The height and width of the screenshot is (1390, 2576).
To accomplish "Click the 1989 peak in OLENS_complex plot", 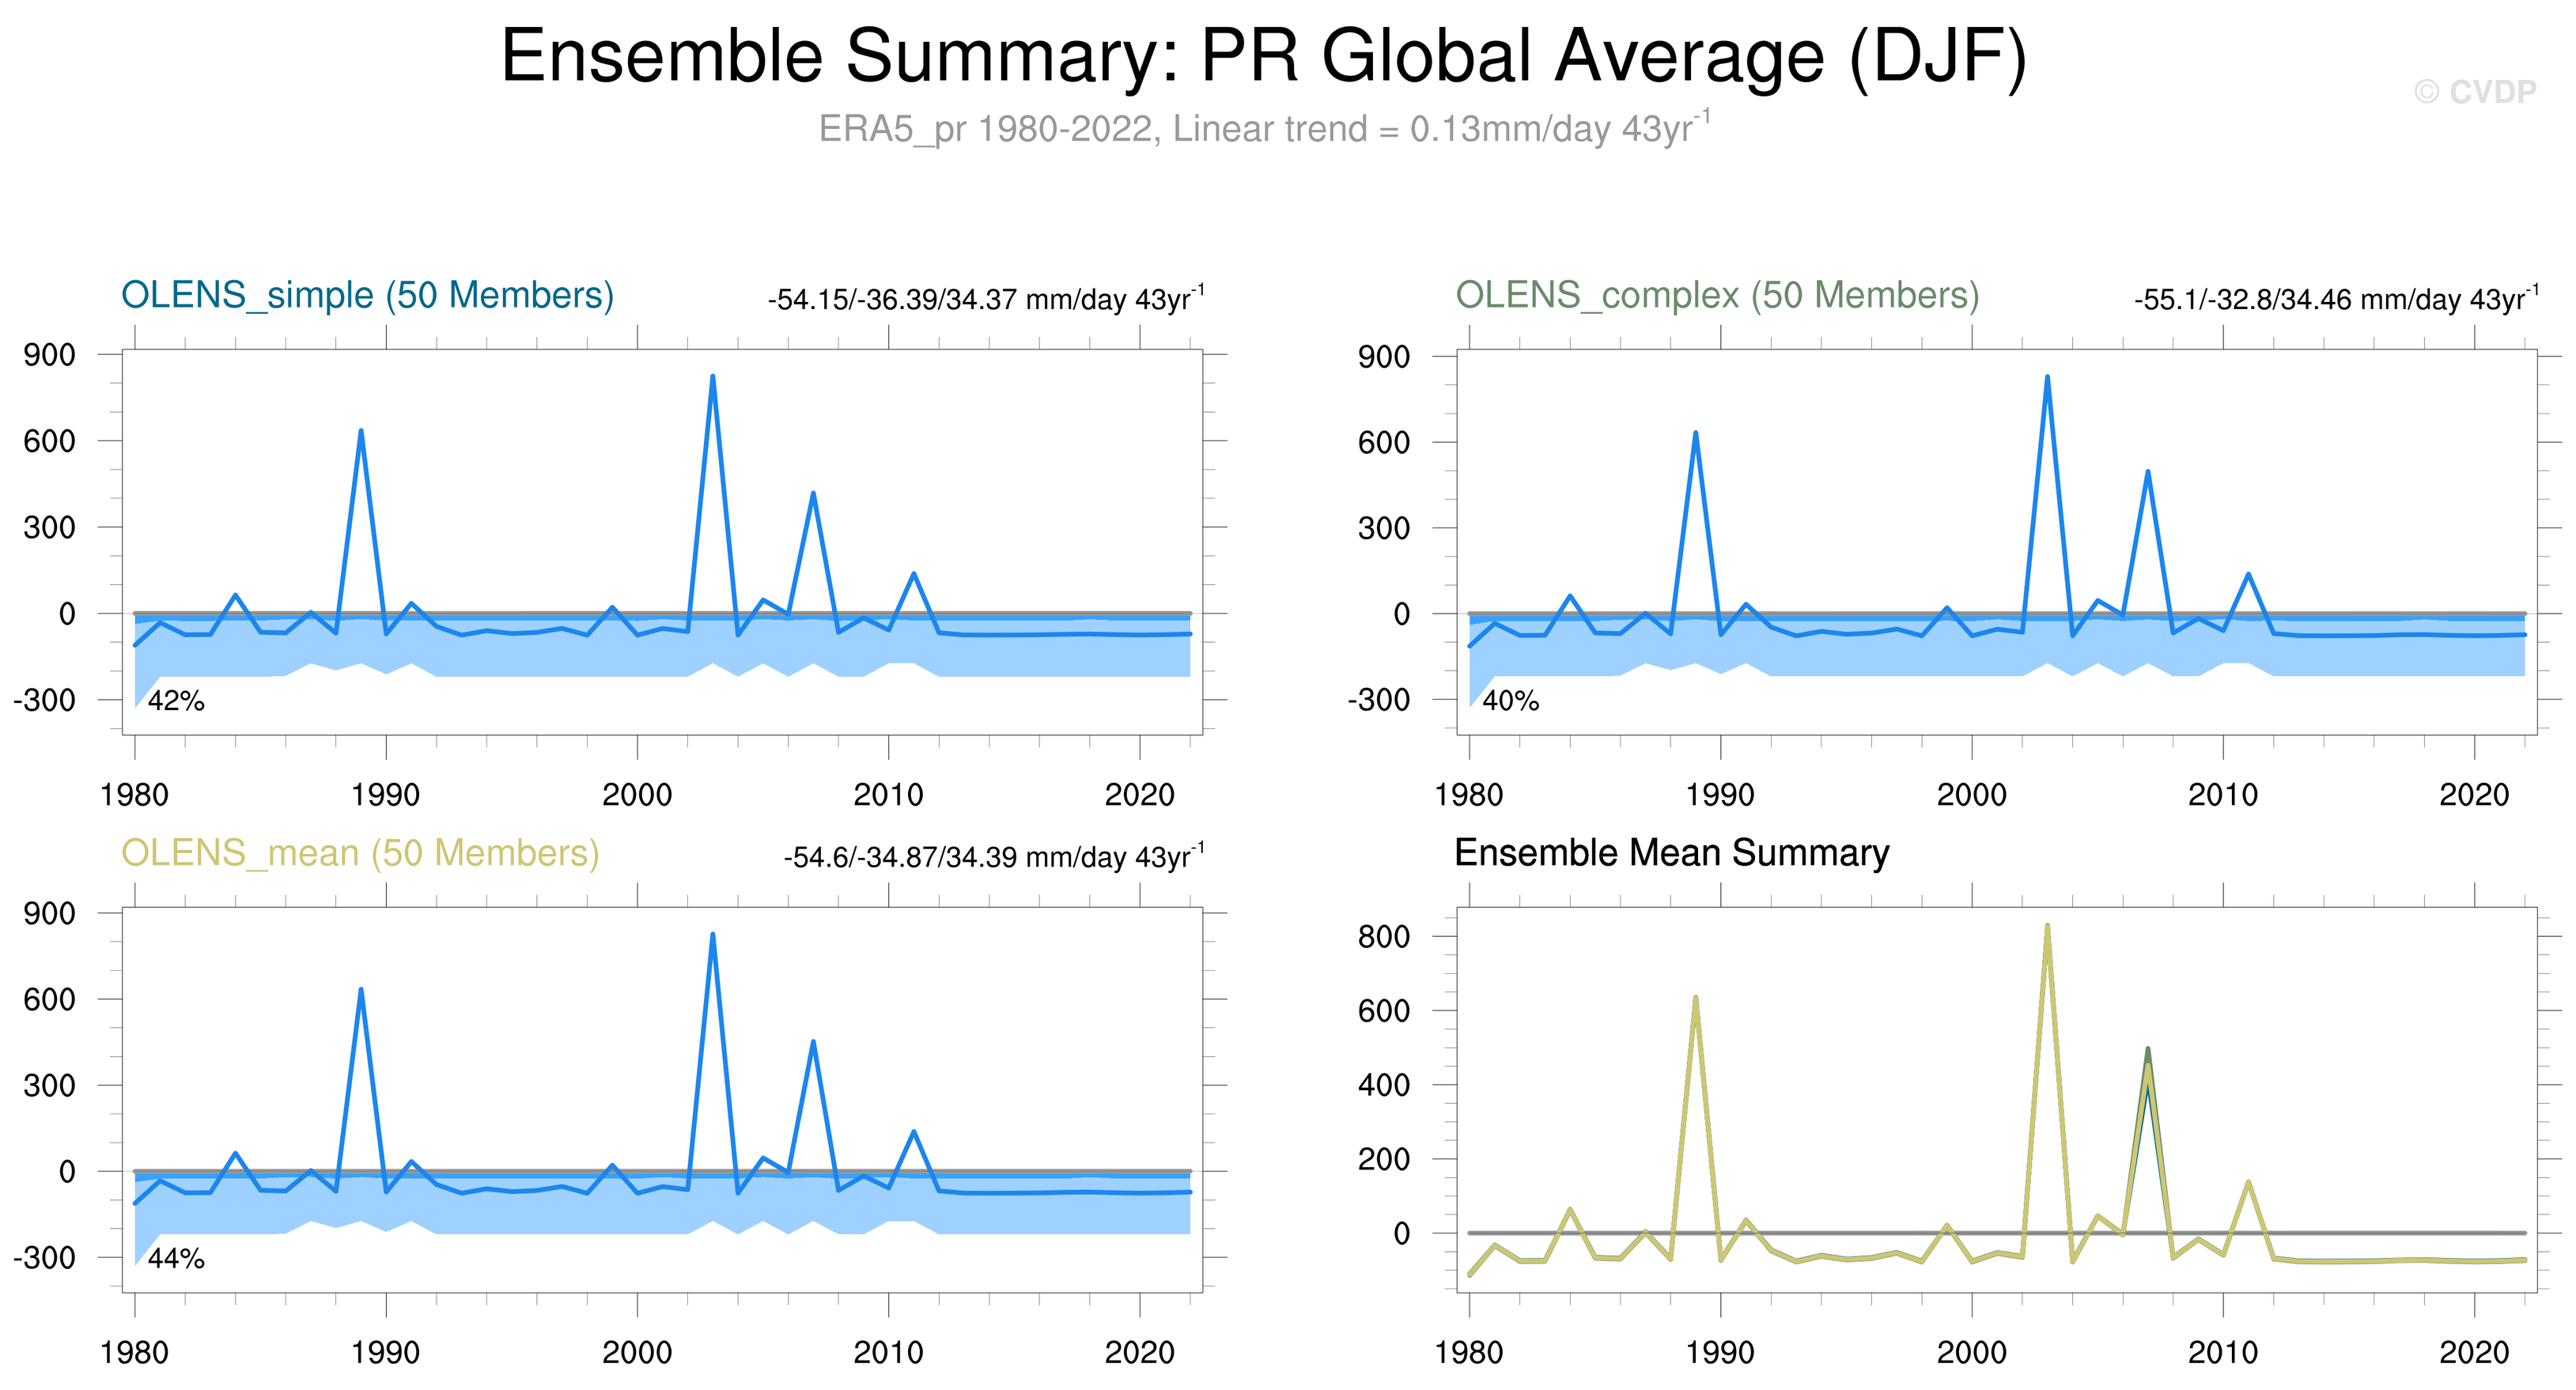I will click(x=1695, y=435).
